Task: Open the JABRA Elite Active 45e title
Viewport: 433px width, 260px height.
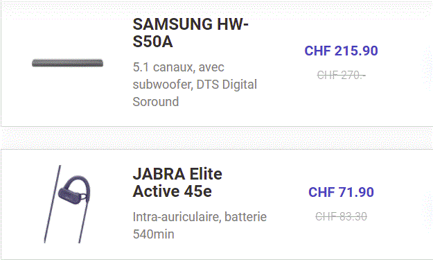Action: [x=177, y=182]
